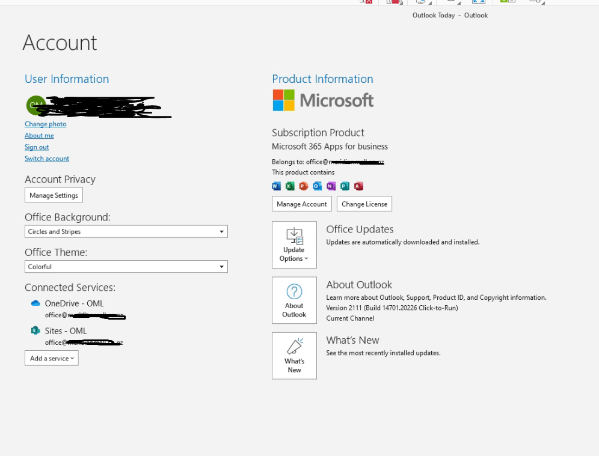Open the Update Options square button
The image size is (599, 456).
pyautogui.click(x=294, y=245)
